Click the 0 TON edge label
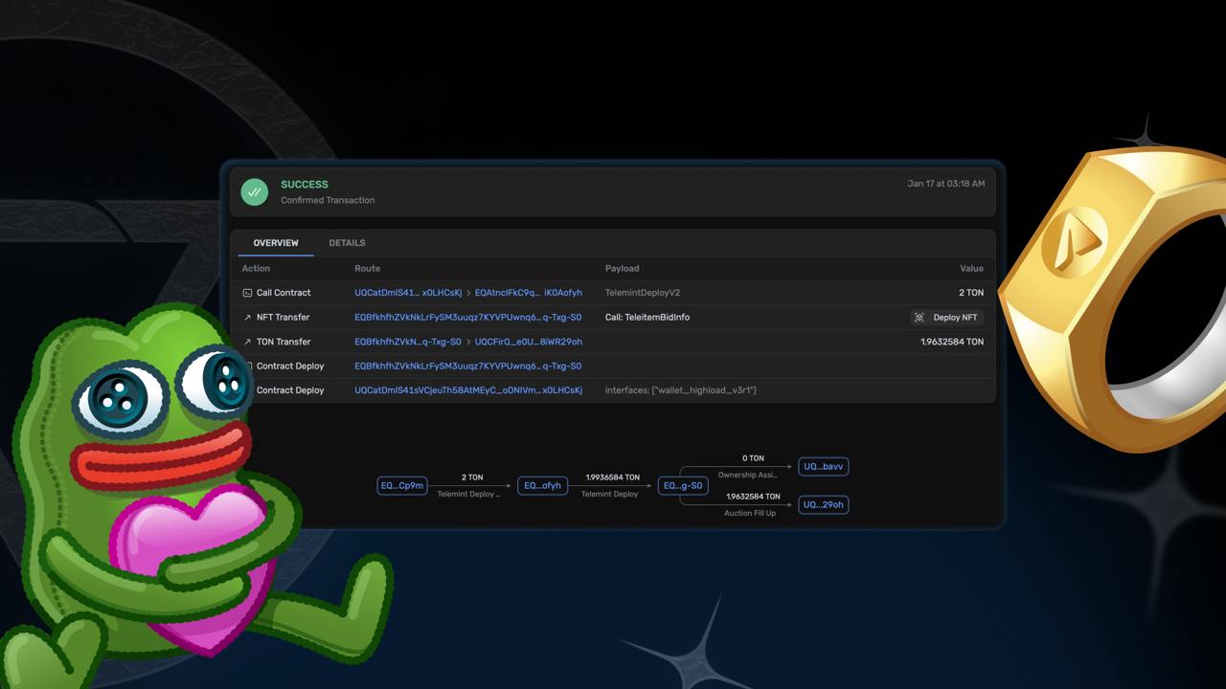This screenshot has width=1226, height=689. (x=753, y=458)
